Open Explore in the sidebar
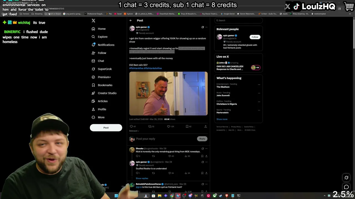Viewport: 355px width, 199px height. coord(100,37)
